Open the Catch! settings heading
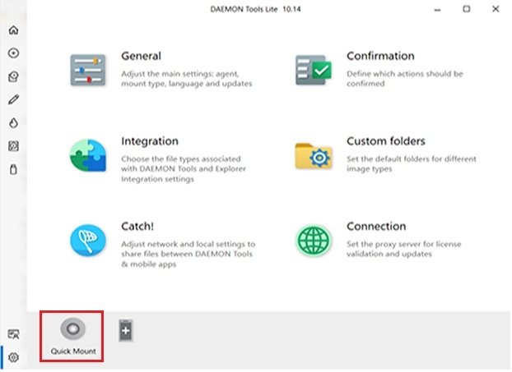Image resolution: width=512 pixels, height=372 pixels. point(137,227)
